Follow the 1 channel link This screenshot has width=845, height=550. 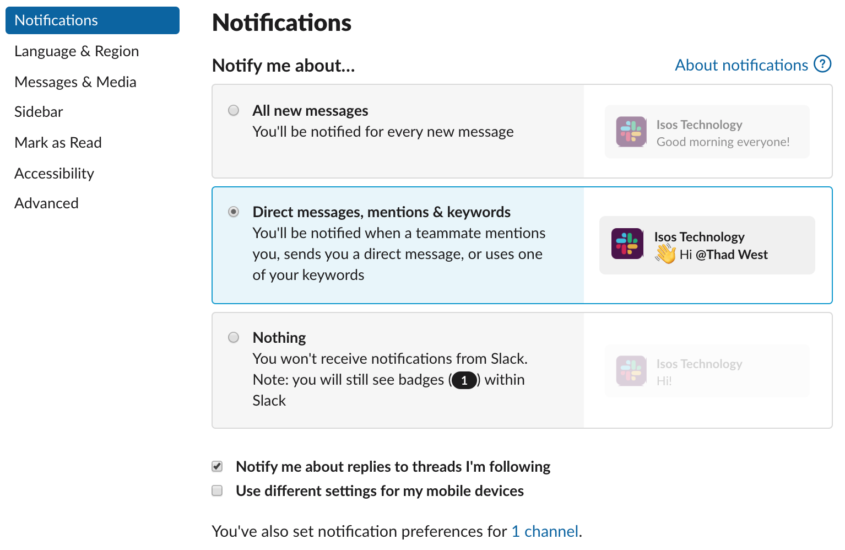545,531
